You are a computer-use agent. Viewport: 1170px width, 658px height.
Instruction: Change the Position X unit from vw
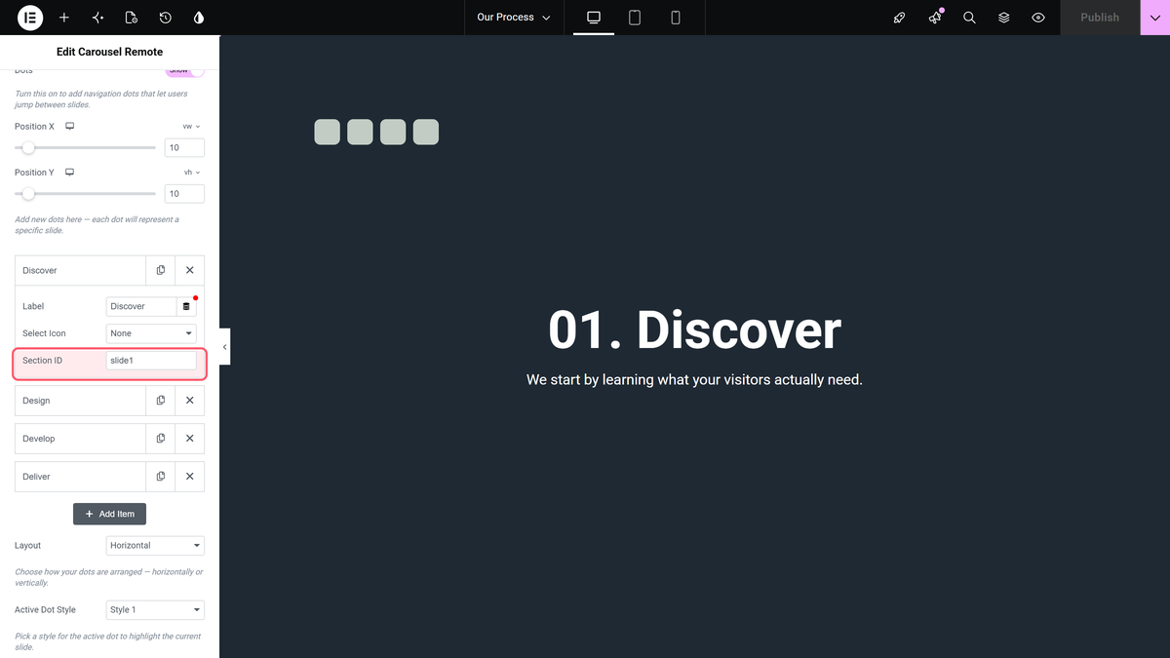pyautogui.click(x=191, y=127)
